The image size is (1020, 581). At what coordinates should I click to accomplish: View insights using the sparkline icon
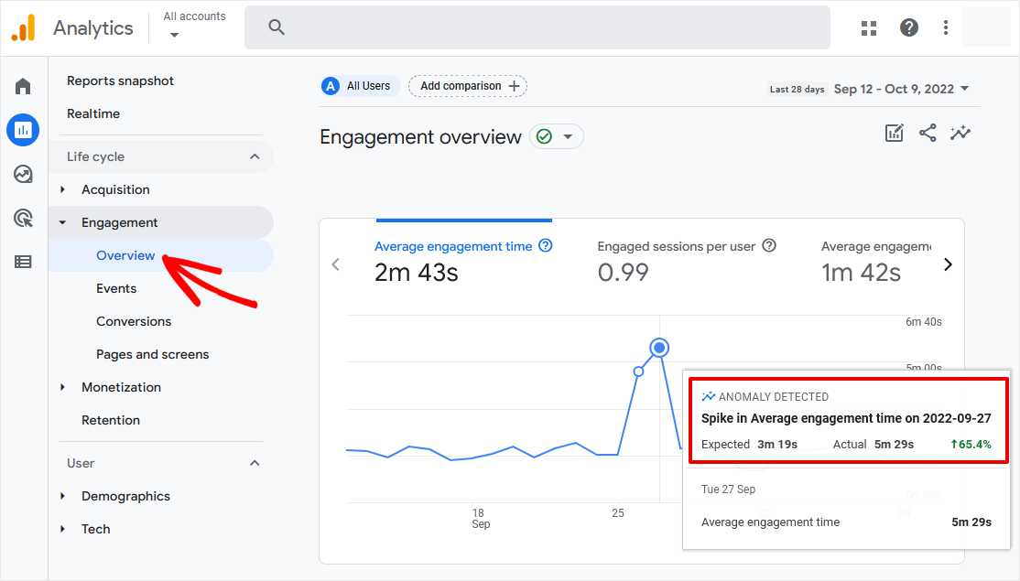click(960, 133)
